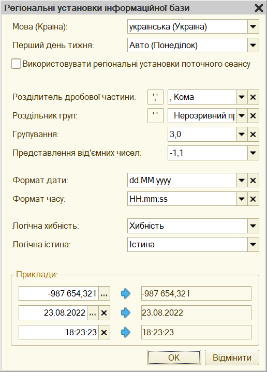
Task: Click the decimal separator preview box
Action: [x=155, y=97]
